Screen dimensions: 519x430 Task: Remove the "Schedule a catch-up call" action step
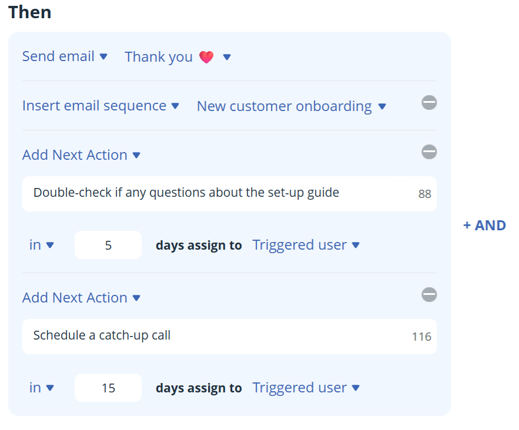point(429,294)
